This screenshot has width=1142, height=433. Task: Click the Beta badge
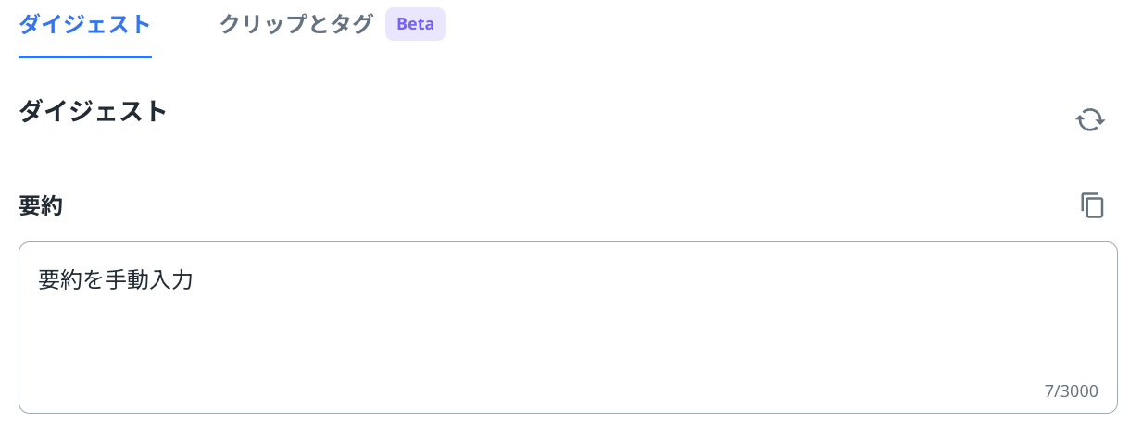(415, 25)
